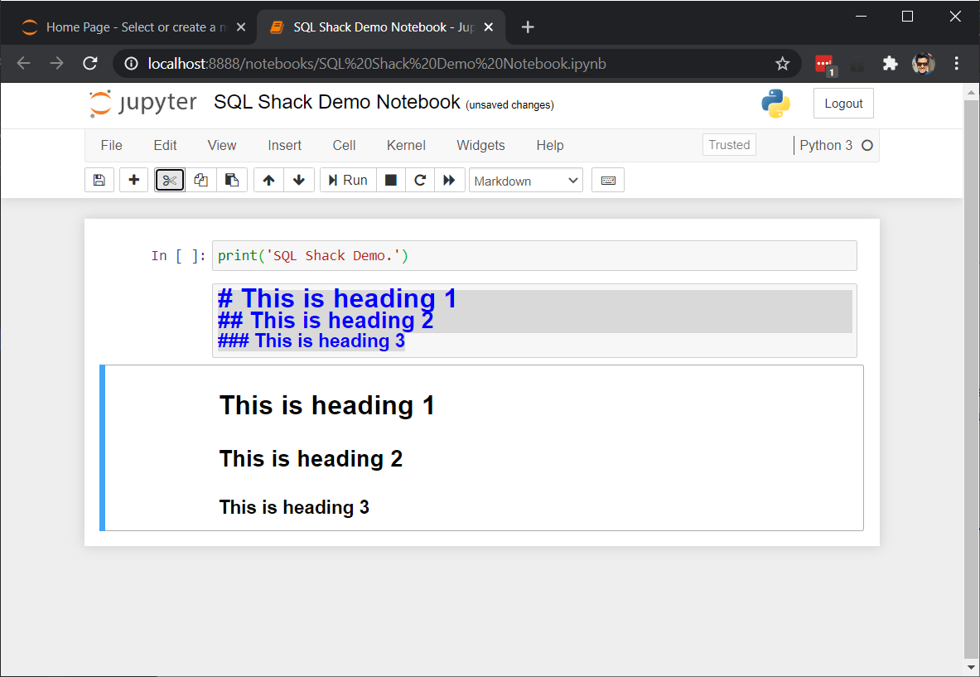Paste a cell using the paste icon
980x677 pixels.
coord(232,180)
